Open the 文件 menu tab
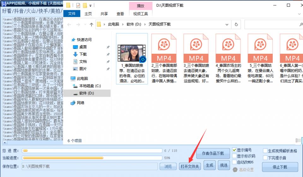303x177 pixels. pyautogui.click(x=72, y=14)
